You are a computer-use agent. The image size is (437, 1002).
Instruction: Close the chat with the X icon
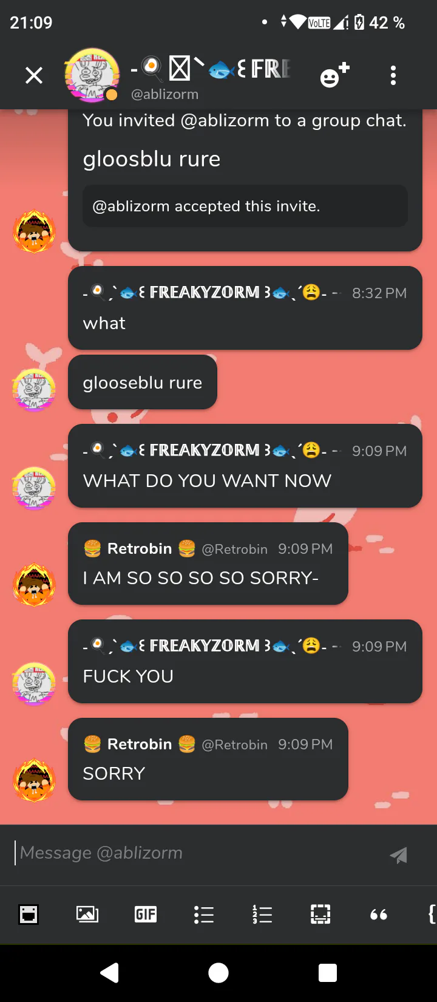tap(34, 75)
